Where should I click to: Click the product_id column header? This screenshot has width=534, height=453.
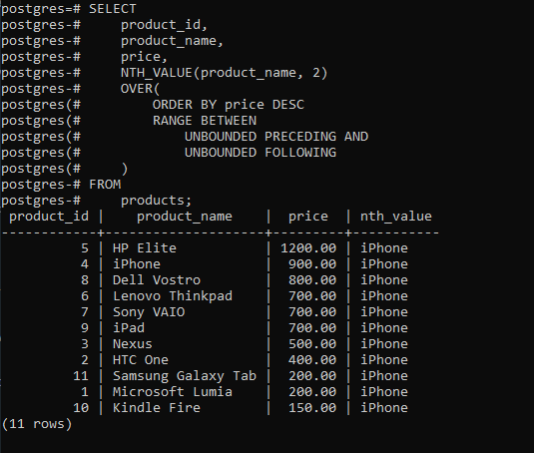(x=49, y=217)
